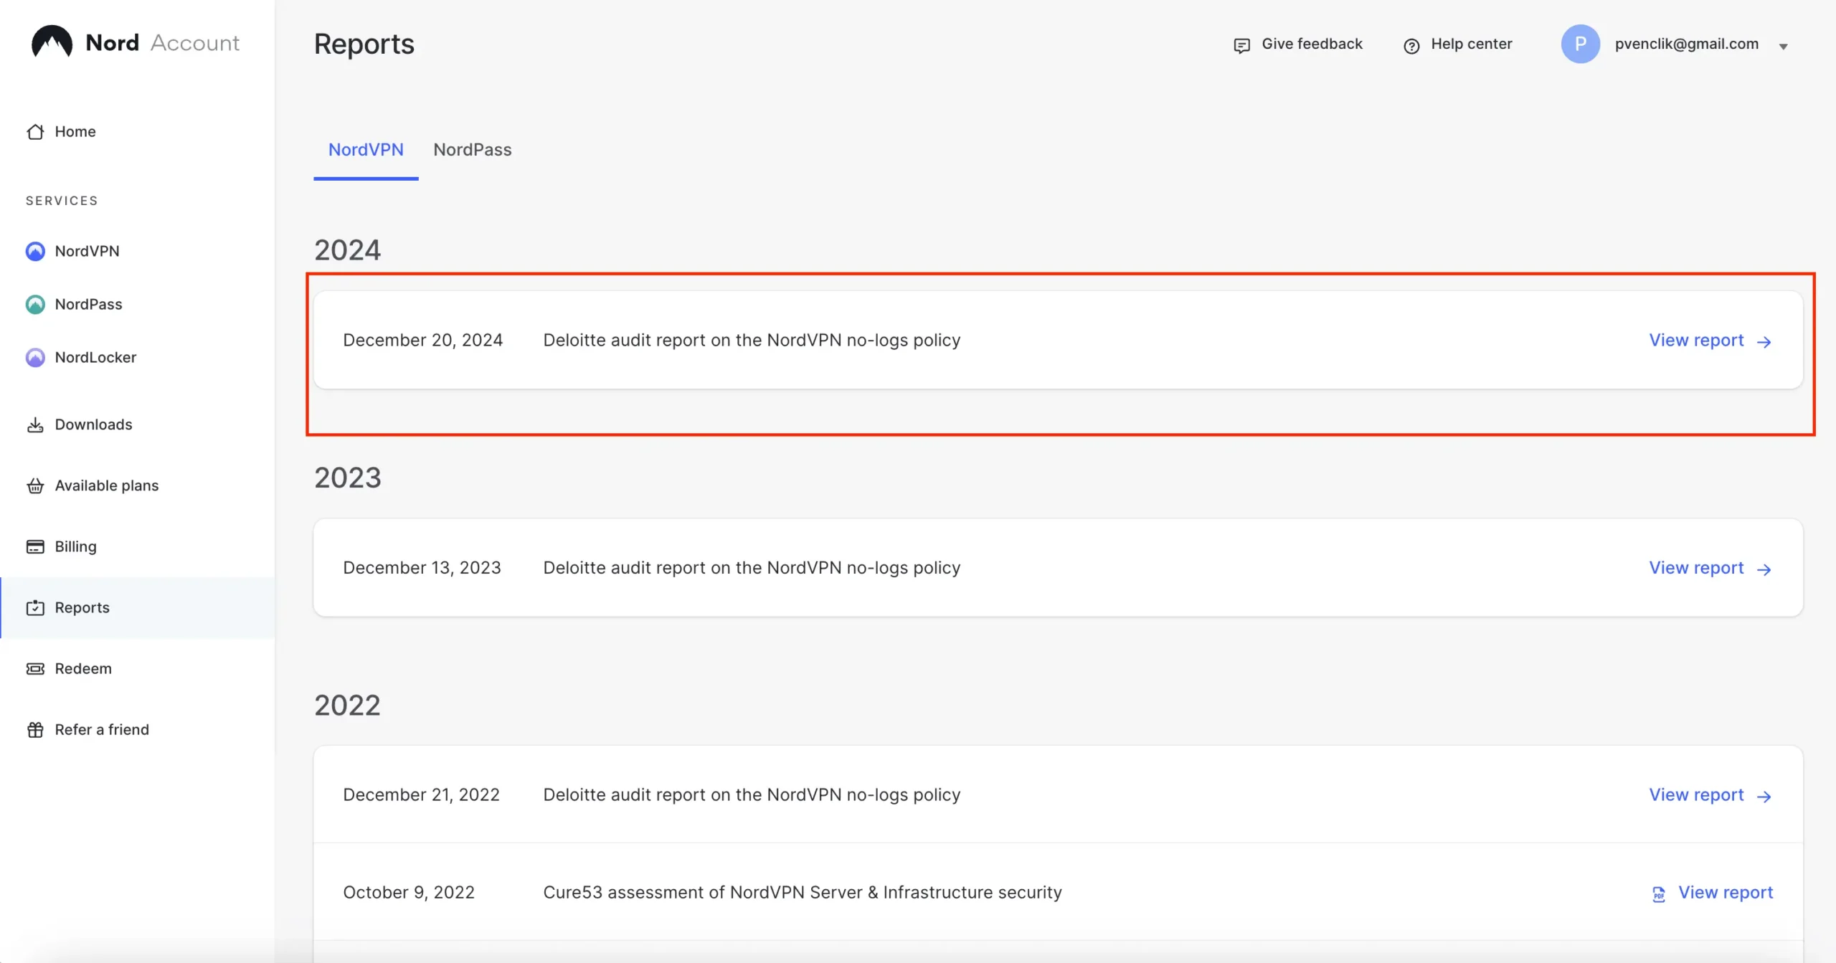
Task: Click the date December 13, 2023
Action: coord(422,567)
